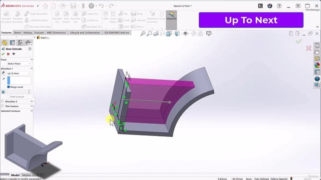Expand the Part1 tree node
The image size is (321, 180).
pos(35,37)
